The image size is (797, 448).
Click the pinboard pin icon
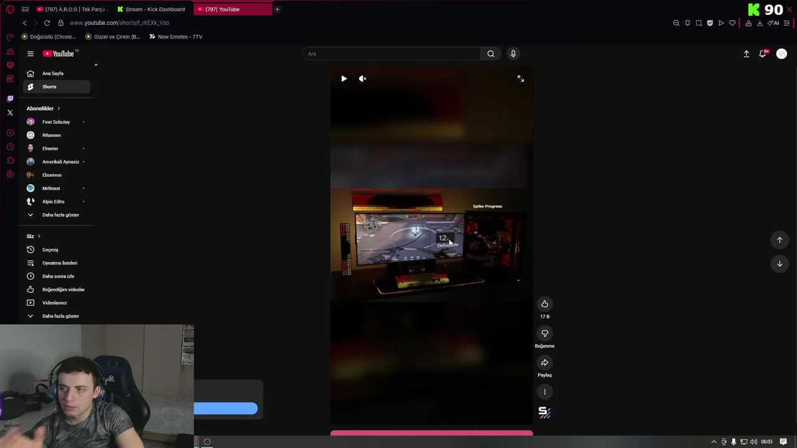(x=687, y=23)
